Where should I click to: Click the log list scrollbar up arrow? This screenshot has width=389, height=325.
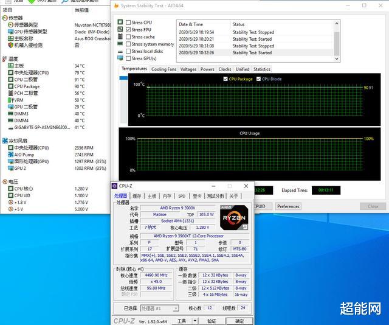337,23
